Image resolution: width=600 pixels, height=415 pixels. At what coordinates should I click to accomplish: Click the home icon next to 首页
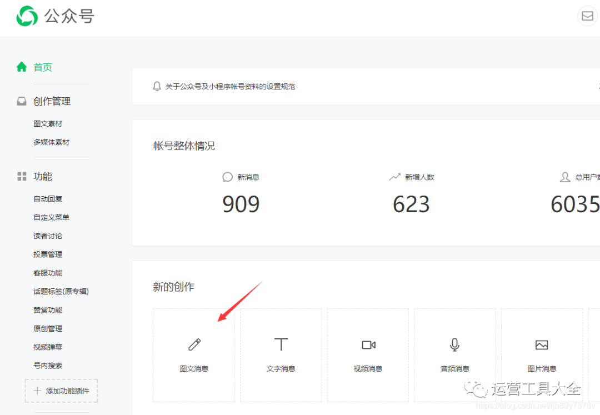(x=22, y=66)
